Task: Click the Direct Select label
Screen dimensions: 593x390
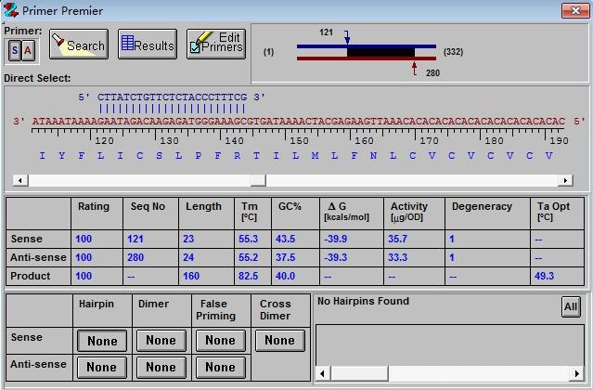Action: pyautogui.click(x=37, y=78)
